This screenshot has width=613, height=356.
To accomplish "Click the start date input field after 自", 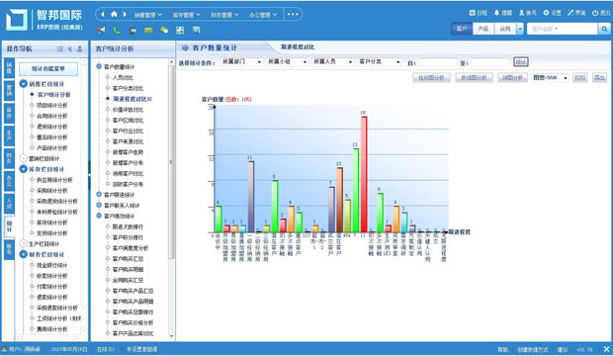I will click(x=437, y=62).
